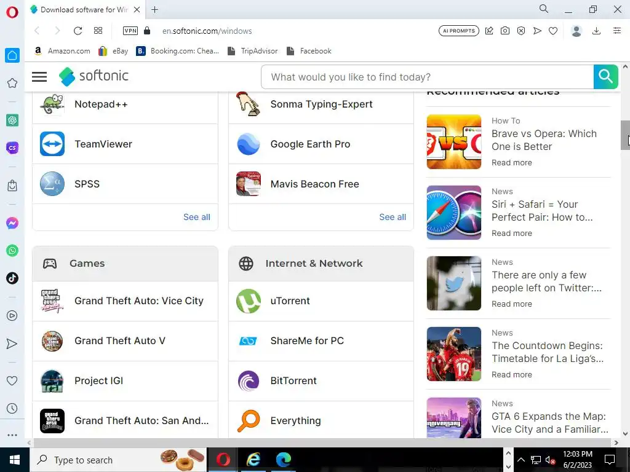Open Bookmarks star in Opera sidebar
The width and height of the screenshot is (630, 472).
point(12,83)
